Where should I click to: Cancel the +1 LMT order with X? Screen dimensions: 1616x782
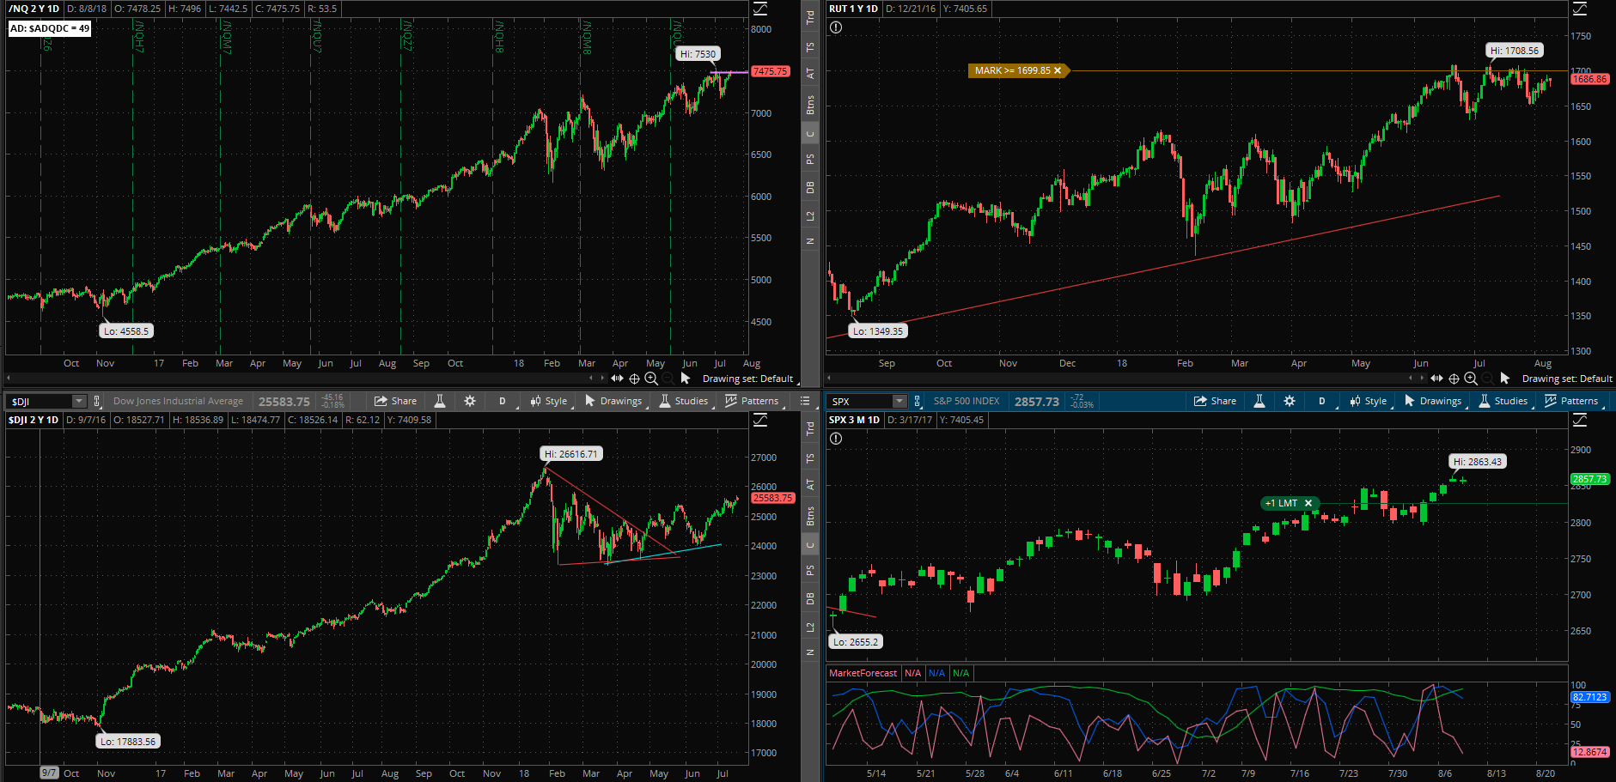1308,503
